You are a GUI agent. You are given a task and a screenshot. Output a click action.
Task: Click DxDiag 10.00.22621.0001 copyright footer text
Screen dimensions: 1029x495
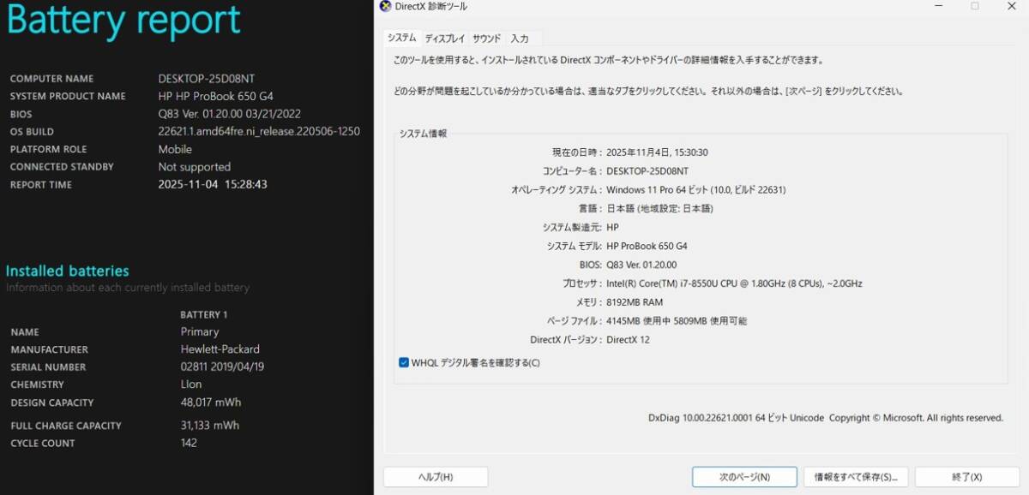tap(826, 418)
